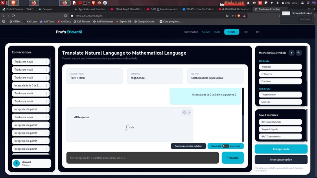Open the Exploit-DB bookmark
317x178 pixels.
coord(123,22)
